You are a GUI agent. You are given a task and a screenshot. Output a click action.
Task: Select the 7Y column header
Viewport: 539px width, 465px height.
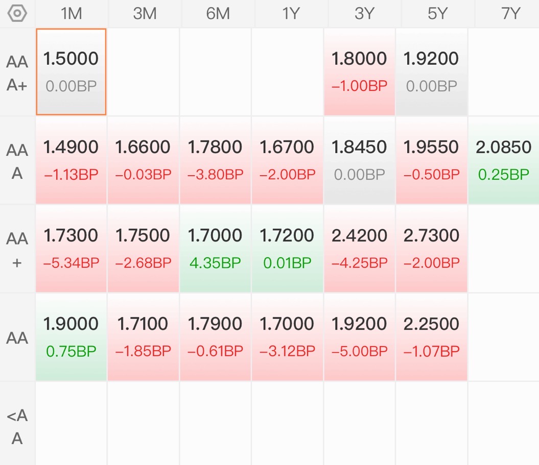click(510, 14)
